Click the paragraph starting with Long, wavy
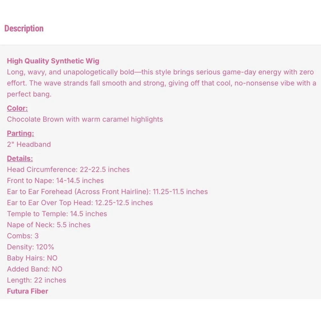This screenshot has width=321, height=321. [x=161, y=83]
